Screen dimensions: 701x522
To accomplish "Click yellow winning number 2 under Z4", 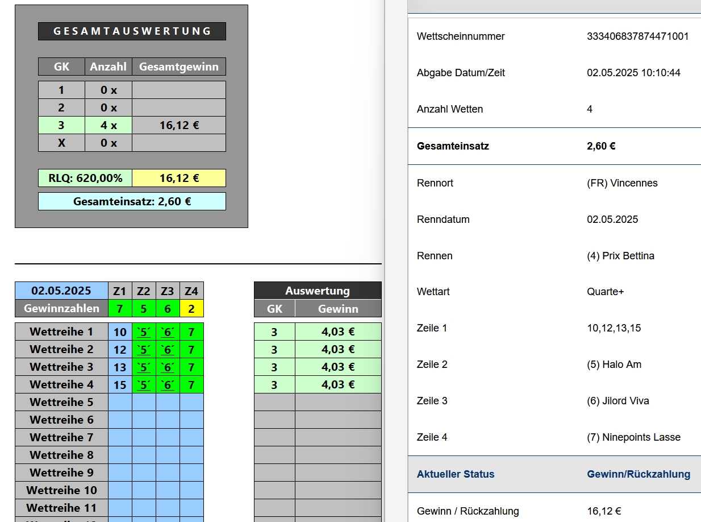I will 191,308.
